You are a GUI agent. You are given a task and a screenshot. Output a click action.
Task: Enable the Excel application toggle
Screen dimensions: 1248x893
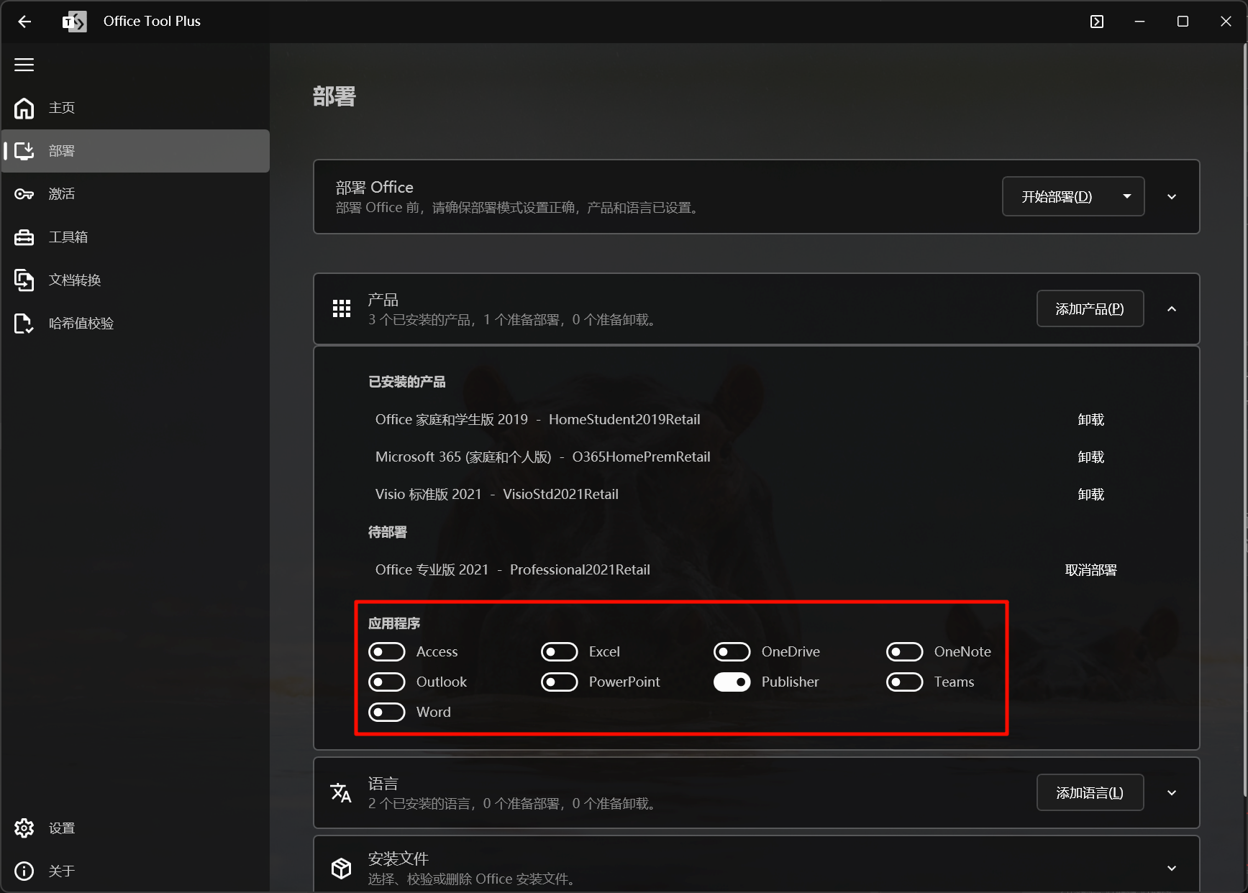point(559,651)
